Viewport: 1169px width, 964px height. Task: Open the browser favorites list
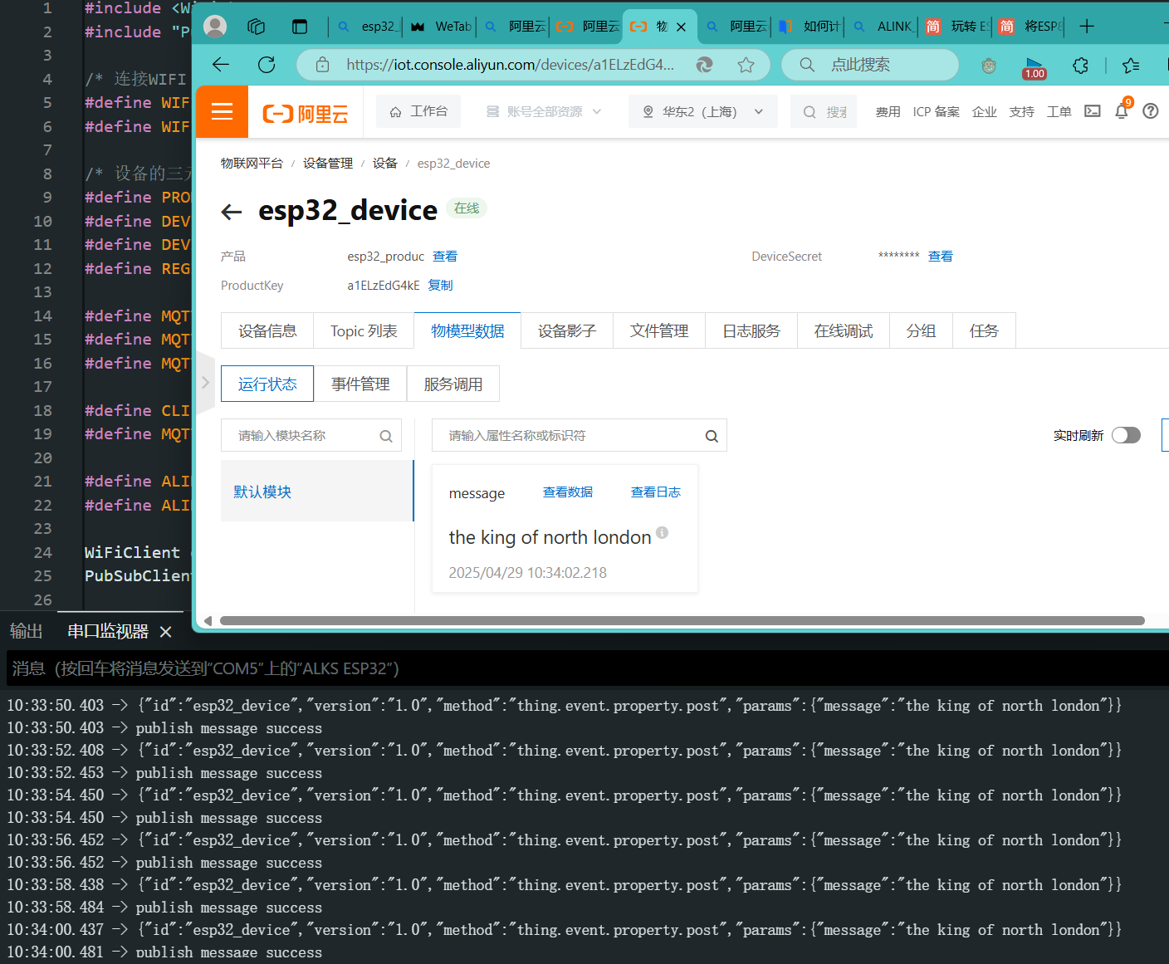coord(1131,65)
